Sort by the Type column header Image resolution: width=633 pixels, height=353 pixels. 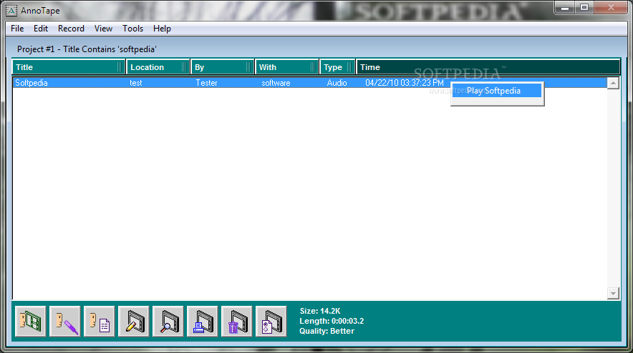coord(337,67)
